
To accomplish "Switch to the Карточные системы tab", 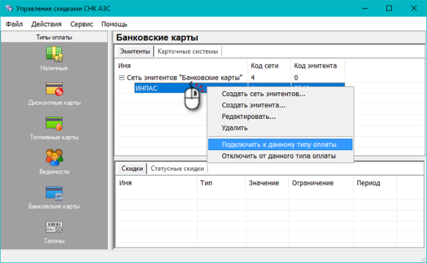I will coord(187,51).
